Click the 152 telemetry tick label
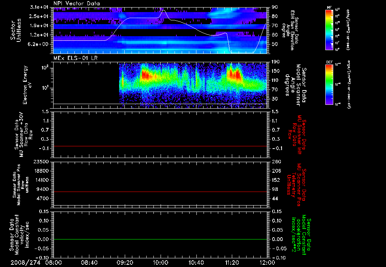Screen dimensions: 386x267 pos(276,180)
